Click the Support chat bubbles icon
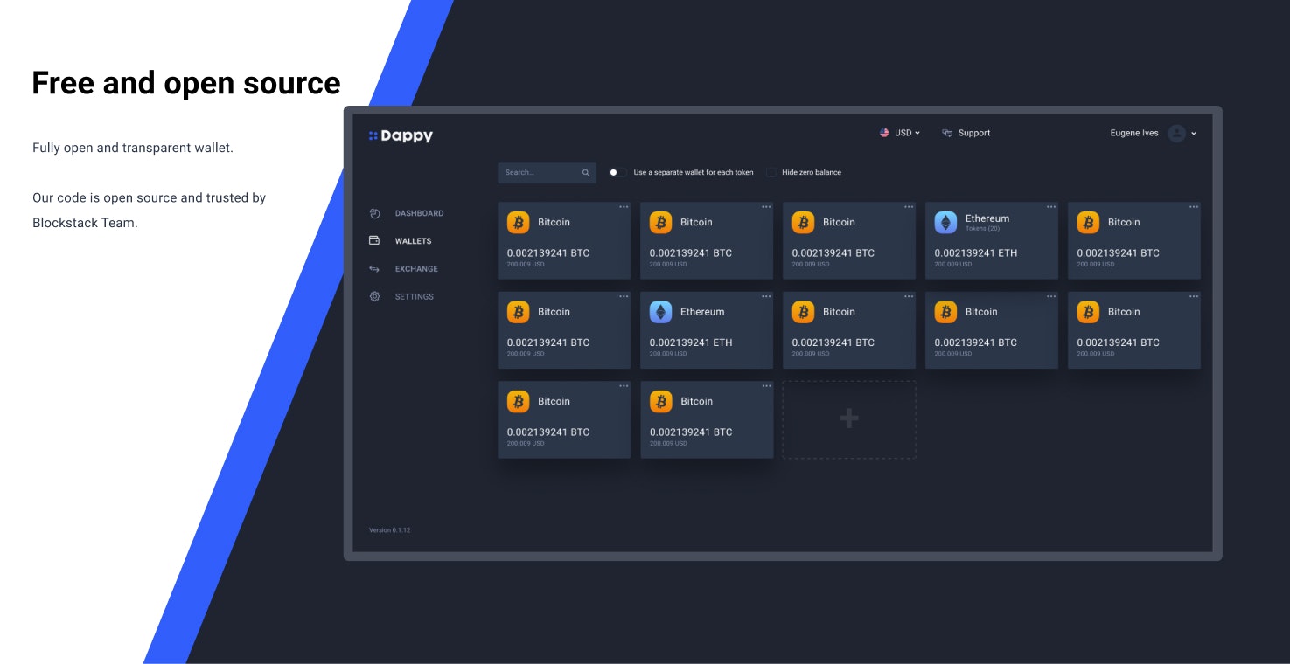Viewport: 1290px width, 664px height. click(947, 132)
